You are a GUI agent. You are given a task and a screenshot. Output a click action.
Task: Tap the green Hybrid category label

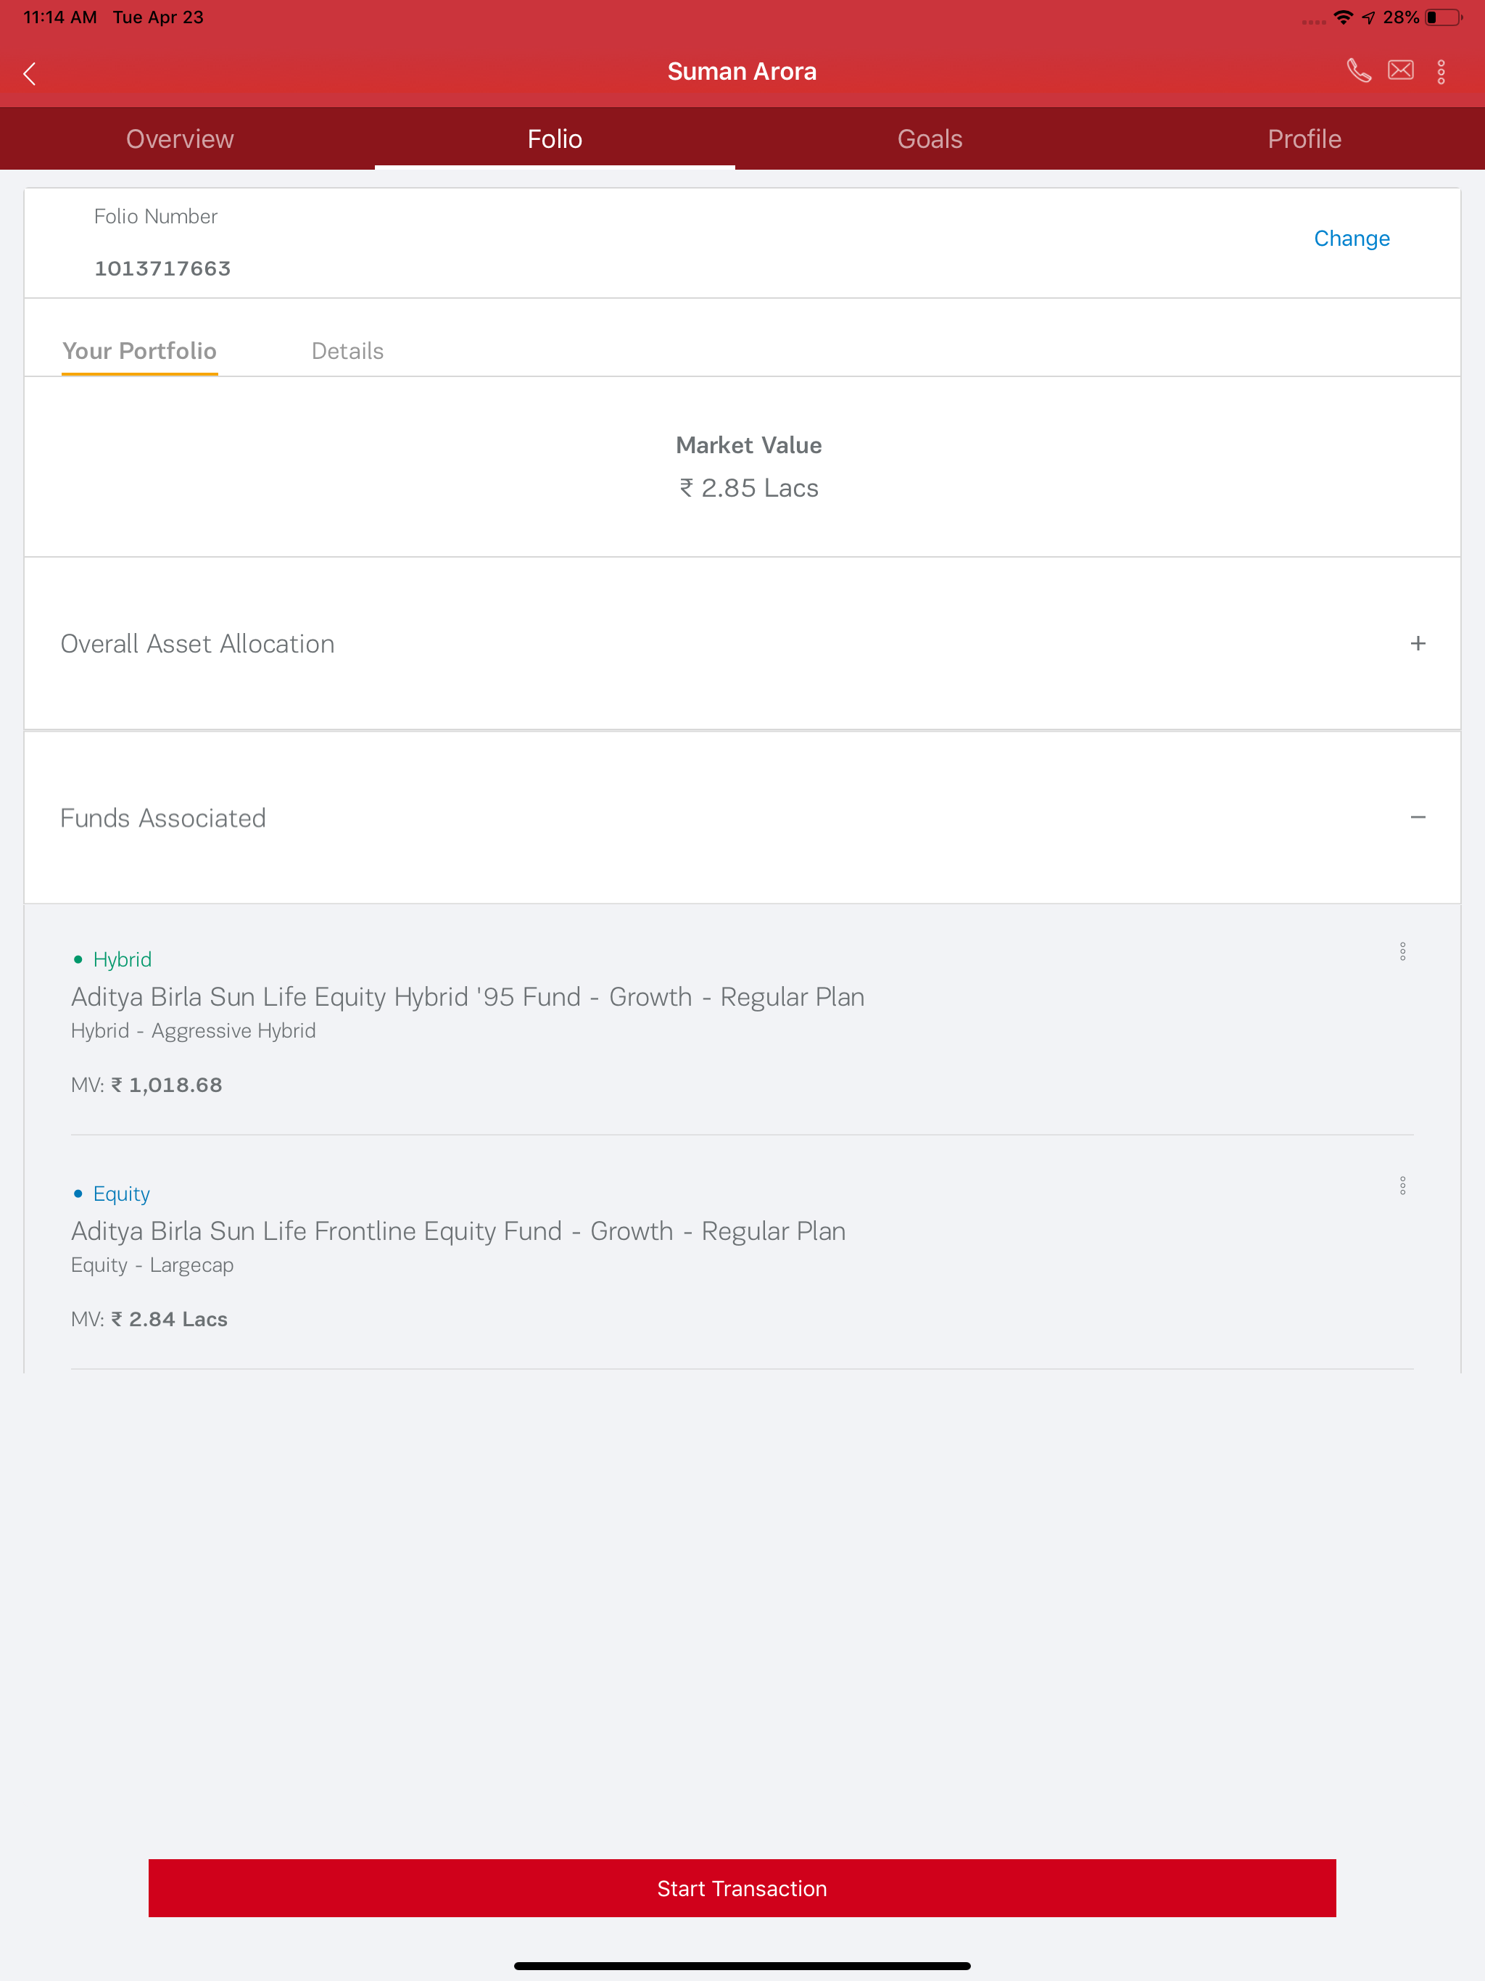122,959
